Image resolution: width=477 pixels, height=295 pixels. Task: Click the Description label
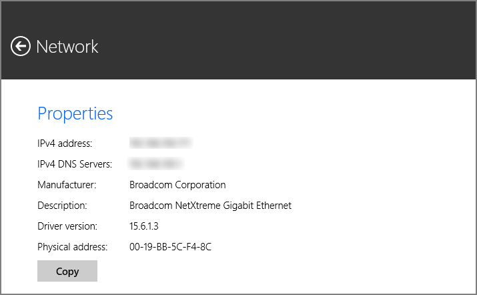click(x=62, y=206)
